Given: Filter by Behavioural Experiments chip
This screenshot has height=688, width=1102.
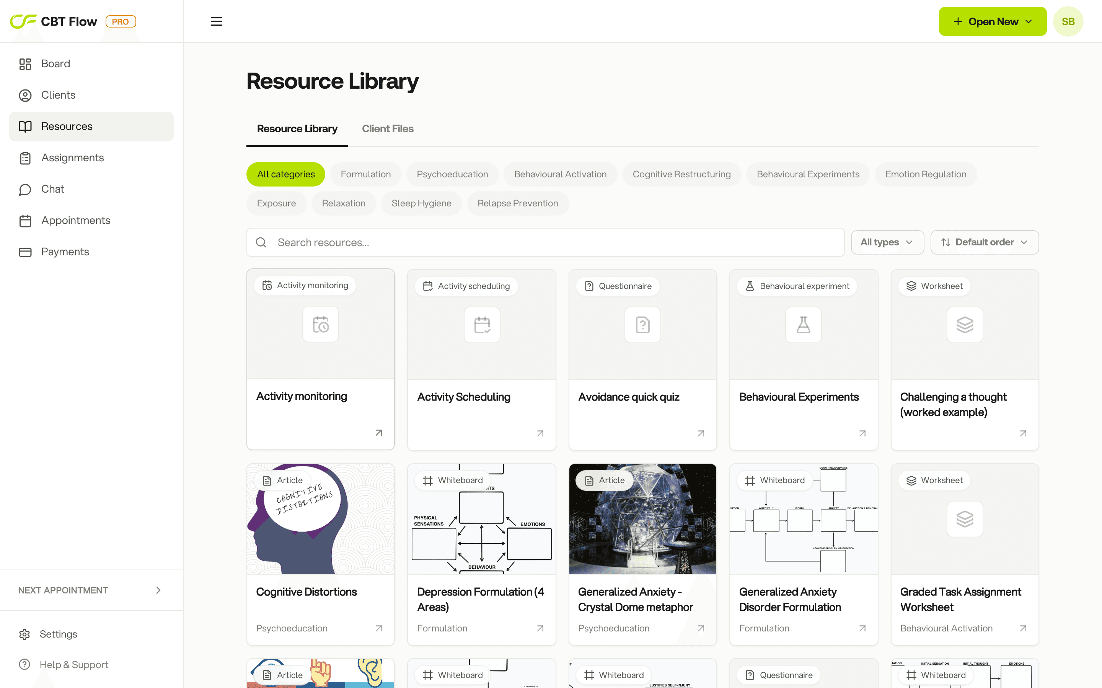Looking at the screenshot, I should [x=808, y=174].
